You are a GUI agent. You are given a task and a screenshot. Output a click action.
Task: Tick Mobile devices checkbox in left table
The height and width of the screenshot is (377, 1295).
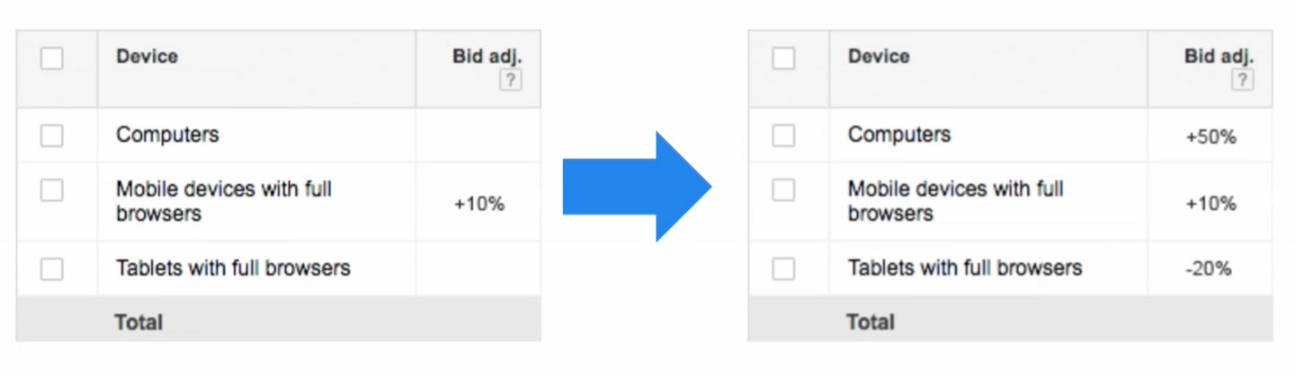pyautogui.click(x=52, y=190)
